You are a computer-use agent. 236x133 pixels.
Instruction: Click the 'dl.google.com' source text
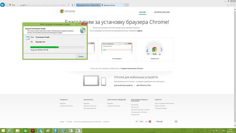click(40, 42)
